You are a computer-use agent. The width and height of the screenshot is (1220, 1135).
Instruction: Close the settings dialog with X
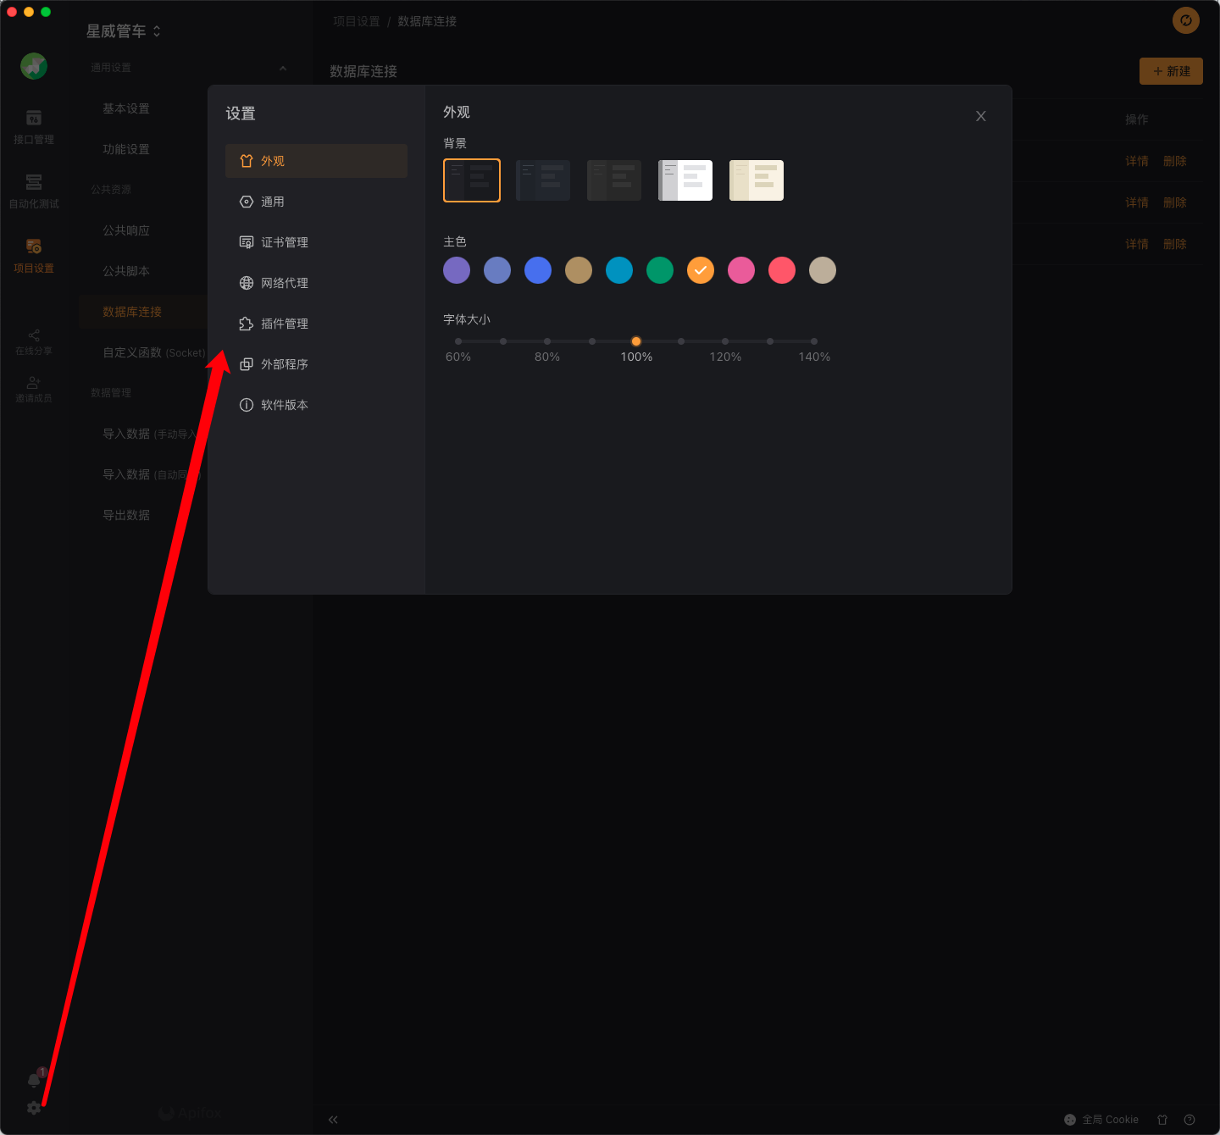[980, 116]
